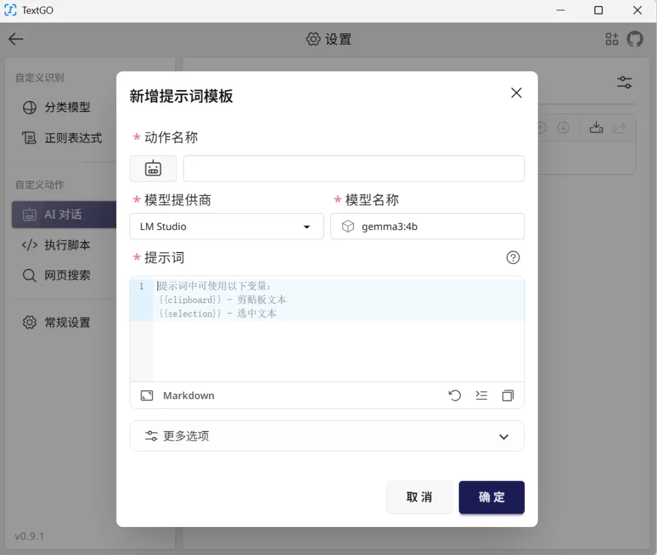Expand the prompt editor to fullscreen

(x=147, y=396)
